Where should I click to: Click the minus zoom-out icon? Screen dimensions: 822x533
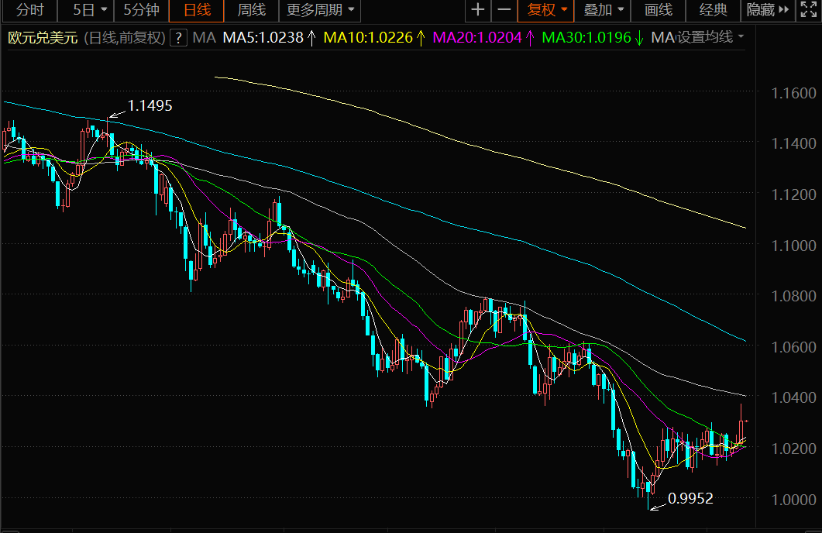click(x=504, y=10)
